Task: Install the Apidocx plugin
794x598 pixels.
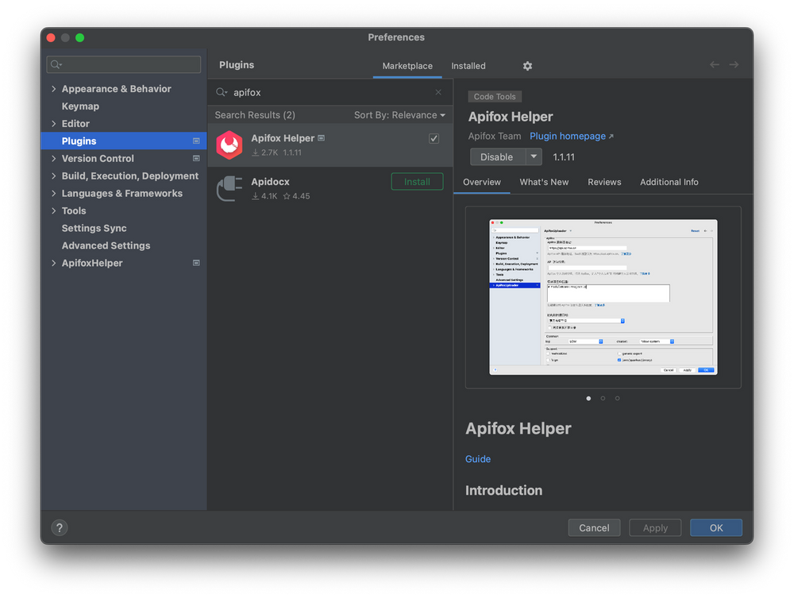Action: [x=417, y=181]
